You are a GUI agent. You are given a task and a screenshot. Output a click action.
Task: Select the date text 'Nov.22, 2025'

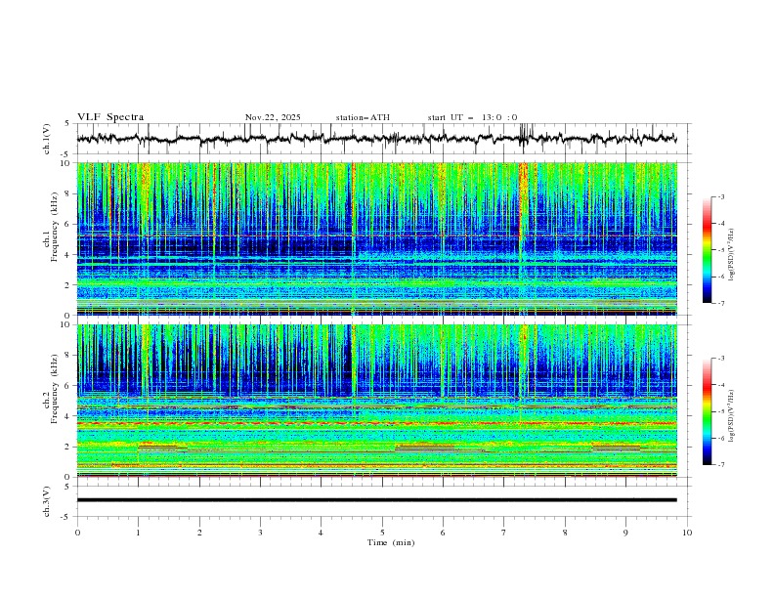pos(273,117)
